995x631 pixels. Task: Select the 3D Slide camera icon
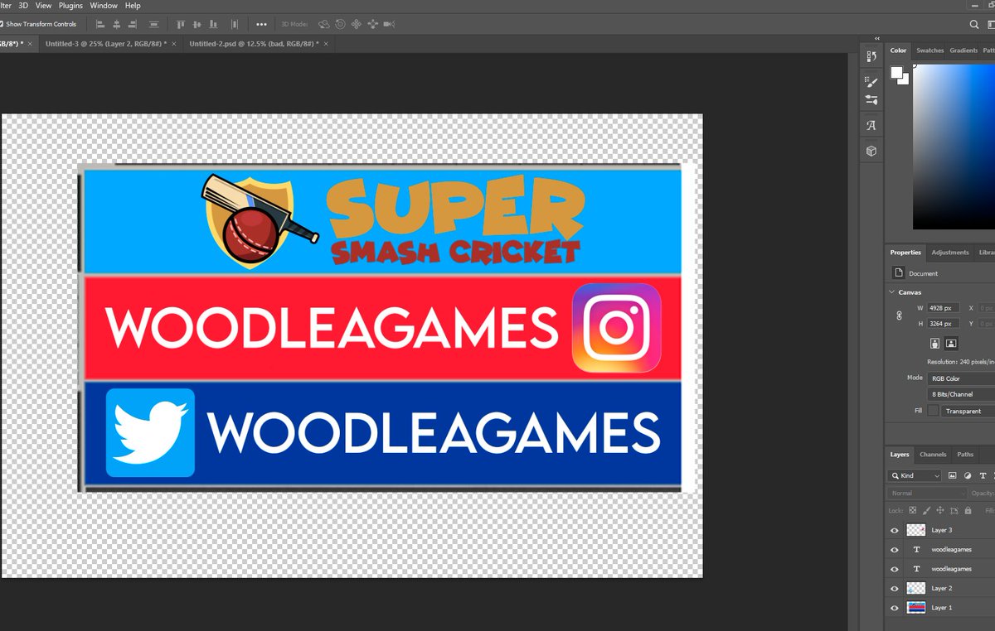click(x=372, y=24)
